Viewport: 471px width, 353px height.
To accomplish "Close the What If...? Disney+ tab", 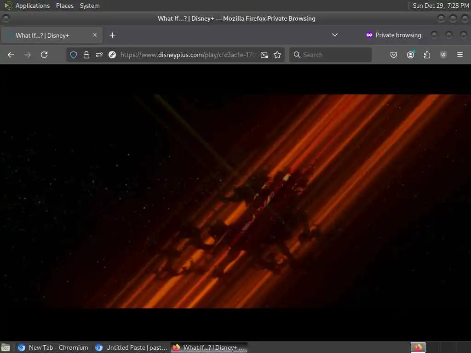I will point(95,35).
